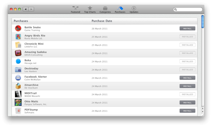Go forward with the right arrow
The image size is (212, 127).
pos(31,9)
